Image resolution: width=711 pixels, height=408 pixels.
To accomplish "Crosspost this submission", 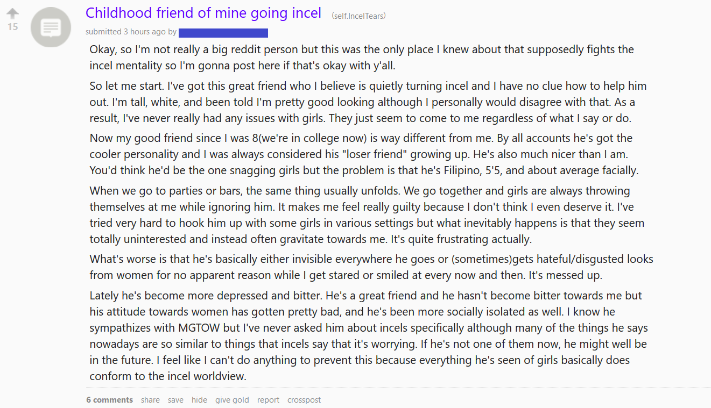I will click(x=304, y=399).
